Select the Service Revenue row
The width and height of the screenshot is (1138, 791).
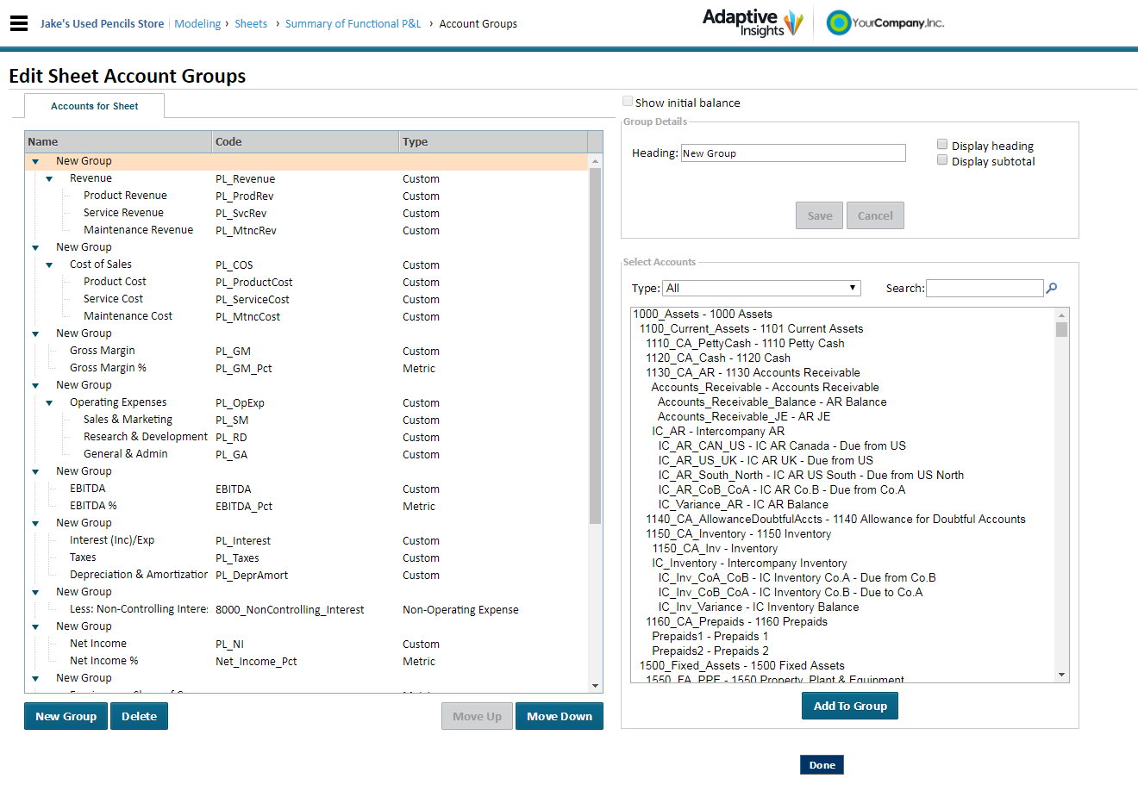click(x=307, y=213)
